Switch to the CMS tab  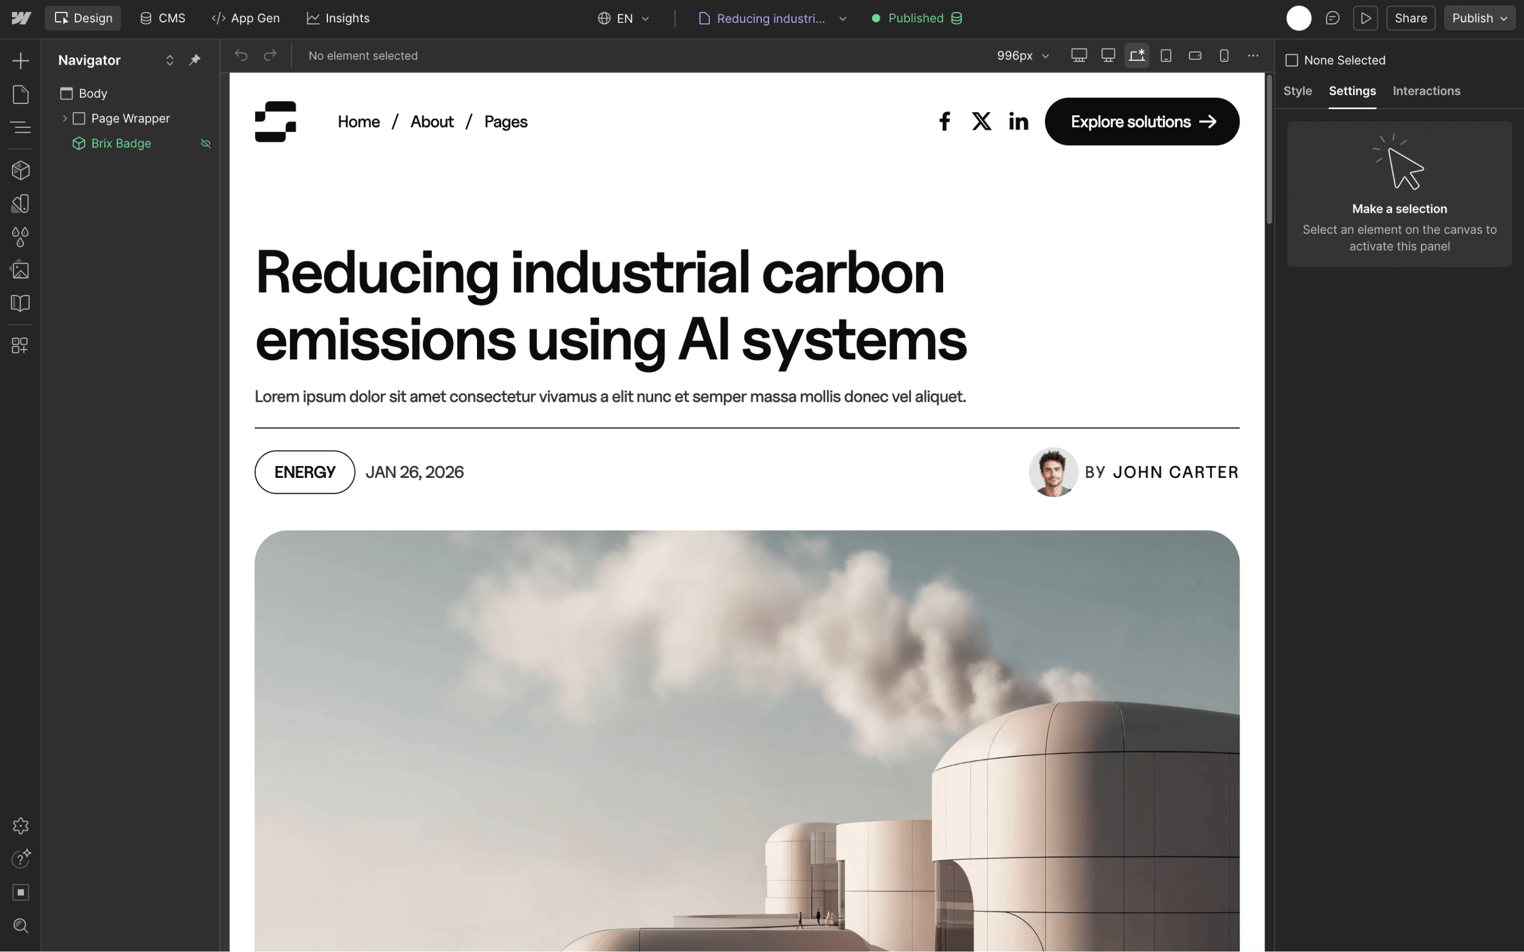(162, 17)
